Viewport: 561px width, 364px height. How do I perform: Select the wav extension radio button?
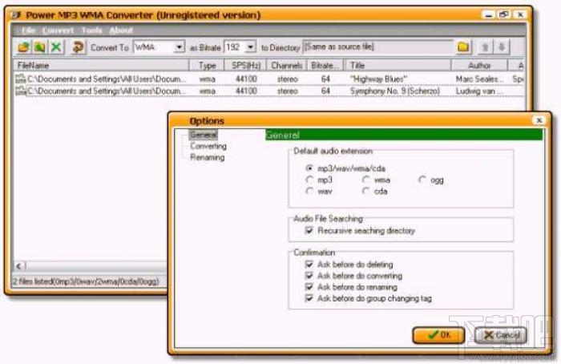click(309, 191)
